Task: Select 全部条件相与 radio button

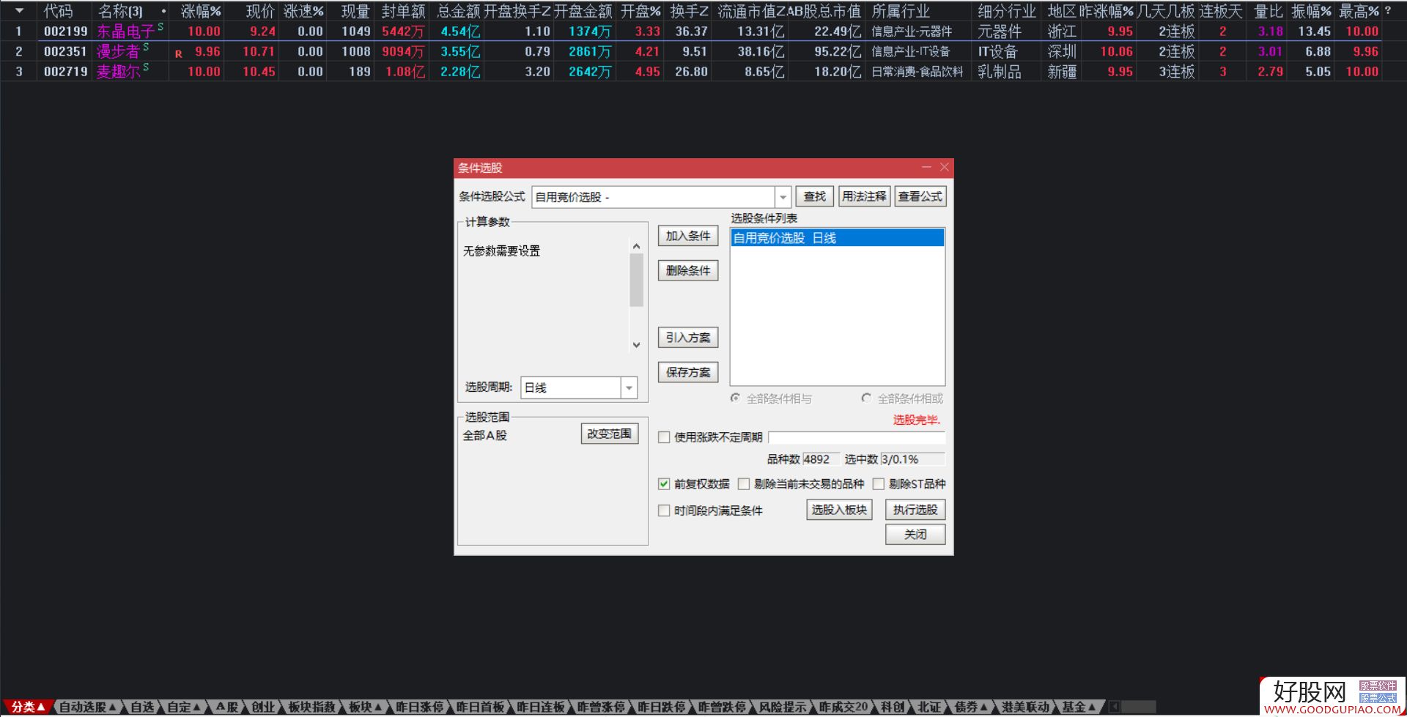Action: (x=735, y=398)
